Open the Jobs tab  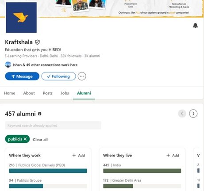(65, 93)
